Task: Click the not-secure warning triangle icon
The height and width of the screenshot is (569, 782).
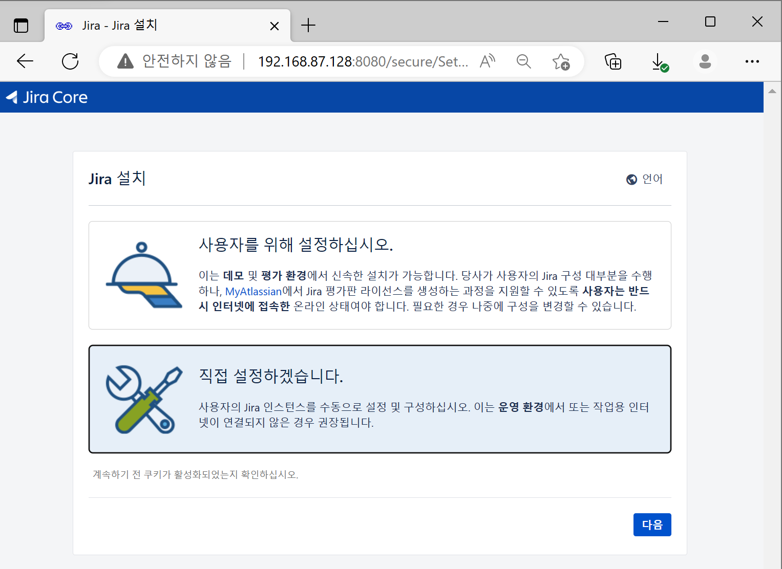Action: pos(125,61)
